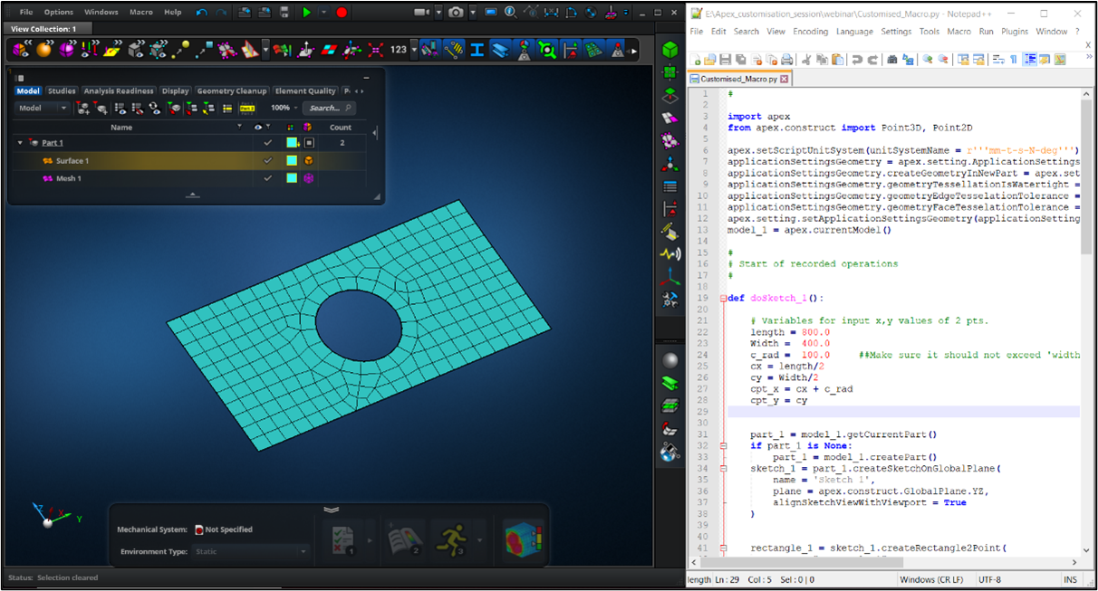Click the blue undo arrow in Apex
The height and width of the screenshot is (591, 1098).
pyautogui.click(x=201, y=12)
